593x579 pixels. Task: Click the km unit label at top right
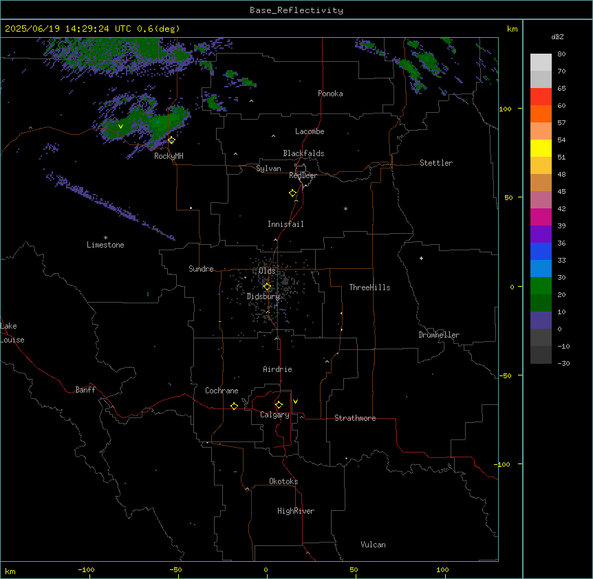[x=512, y=29]
